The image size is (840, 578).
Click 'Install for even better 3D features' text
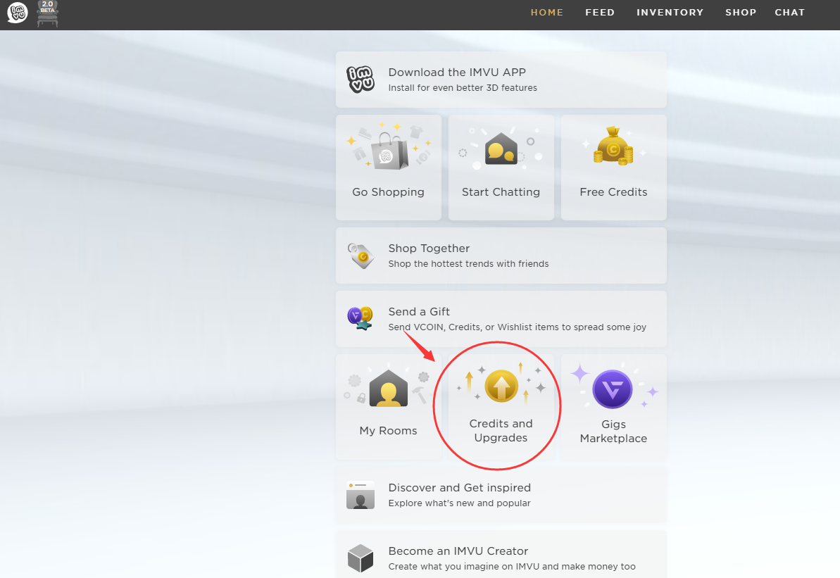[463, 88]
